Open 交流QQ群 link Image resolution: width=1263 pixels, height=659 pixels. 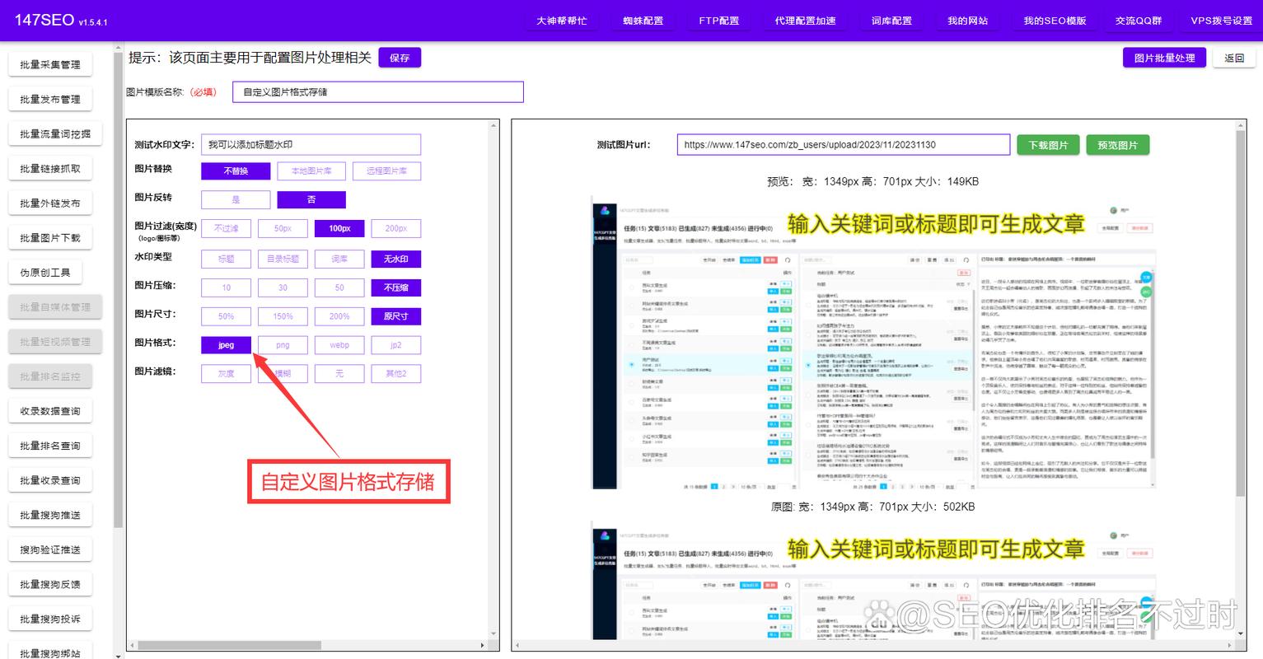pyautogui.click(x=1139, y=21)
